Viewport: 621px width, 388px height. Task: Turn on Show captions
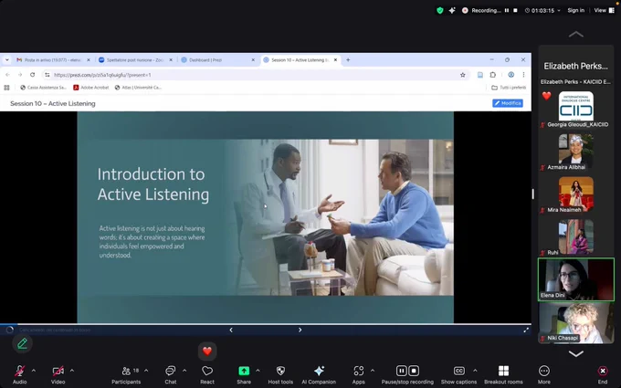[458, 374]
